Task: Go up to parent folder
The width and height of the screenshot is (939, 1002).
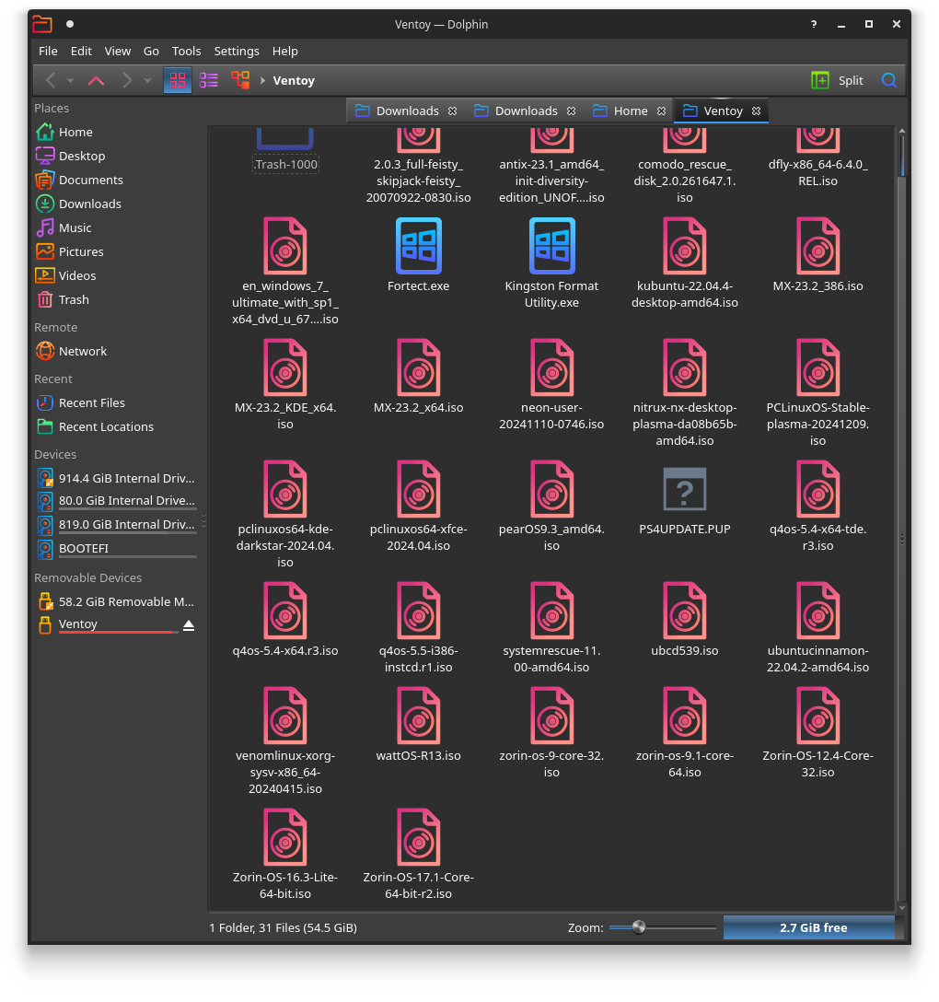Action: [x=97, y=80]
